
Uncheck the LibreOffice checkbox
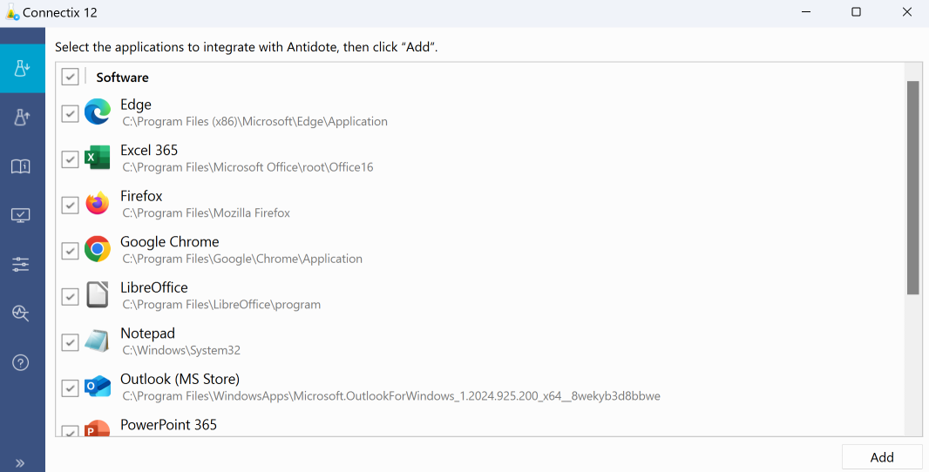[x=71, y=296]
